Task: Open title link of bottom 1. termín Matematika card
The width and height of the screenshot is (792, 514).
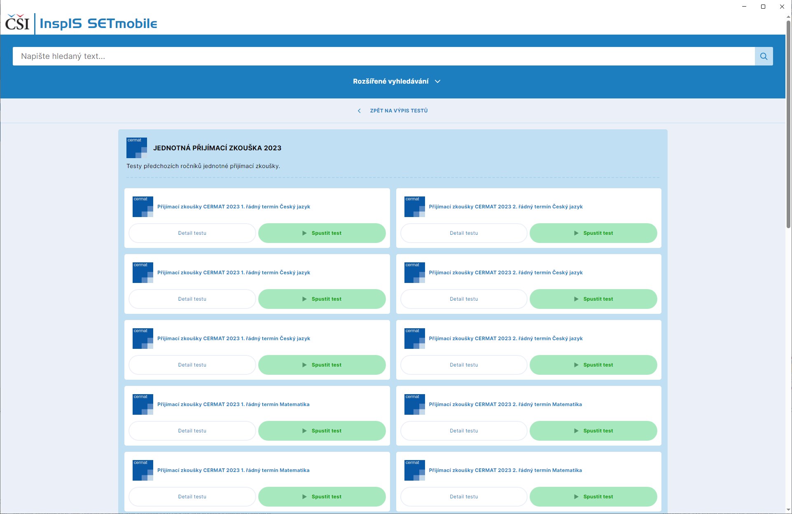Action: pos(233,470)
